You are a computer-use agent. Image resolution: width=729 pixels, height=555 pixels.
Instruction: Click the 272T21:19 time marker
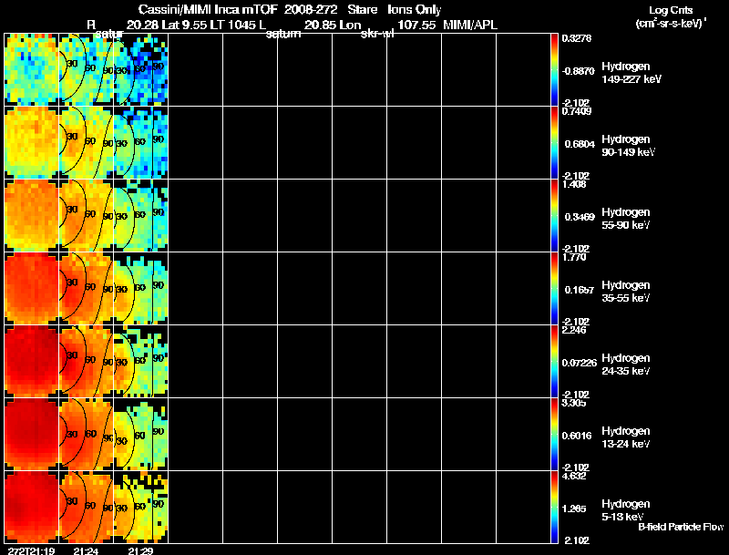point(32,550)
